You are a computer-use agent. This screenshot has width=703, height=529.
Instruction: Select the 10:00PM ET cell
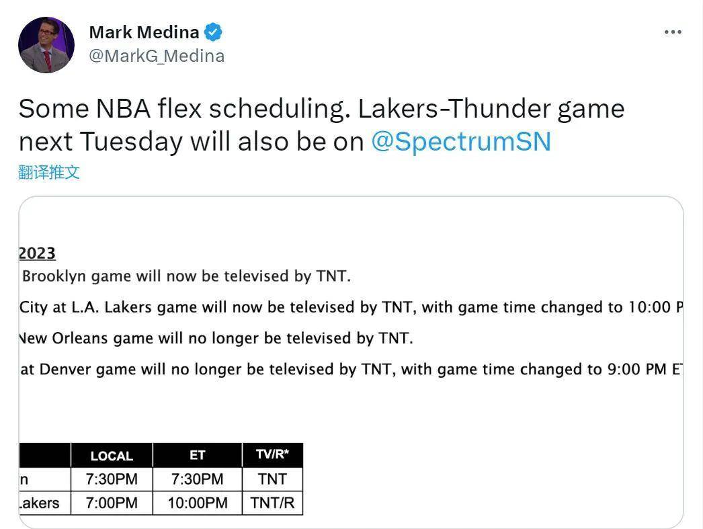pos(198,503)
